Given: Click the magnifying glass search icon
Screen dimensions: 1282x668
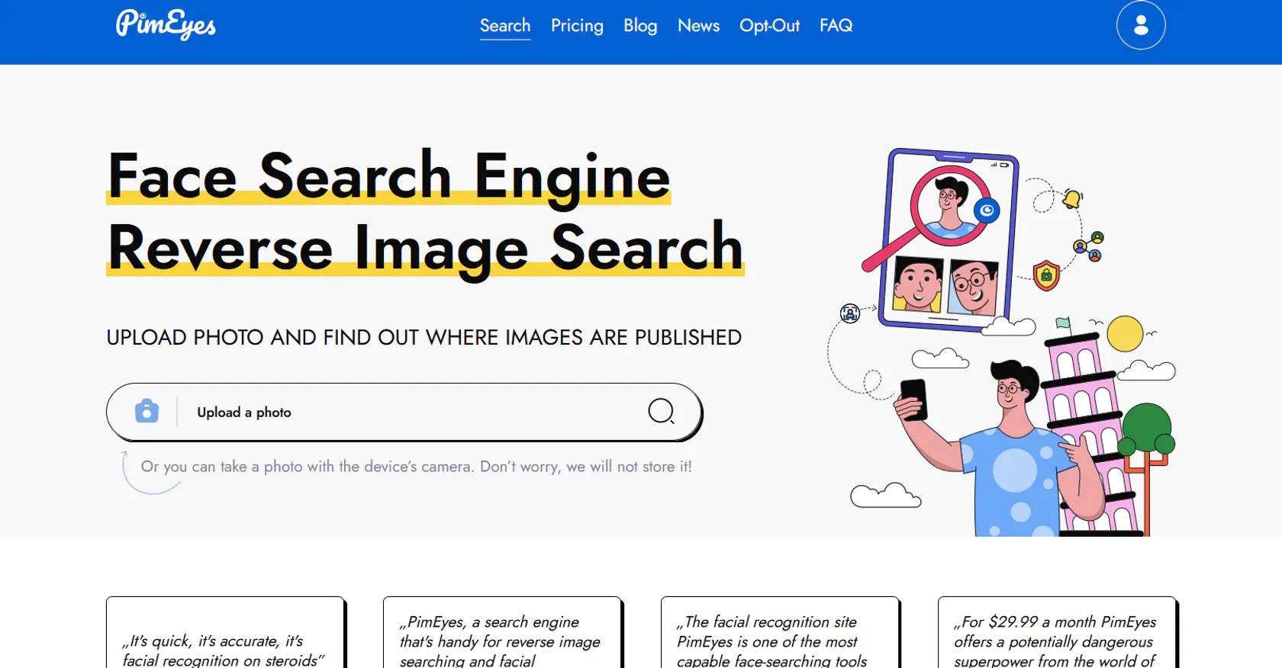Looking at the screenshot, I should (661, 412).
